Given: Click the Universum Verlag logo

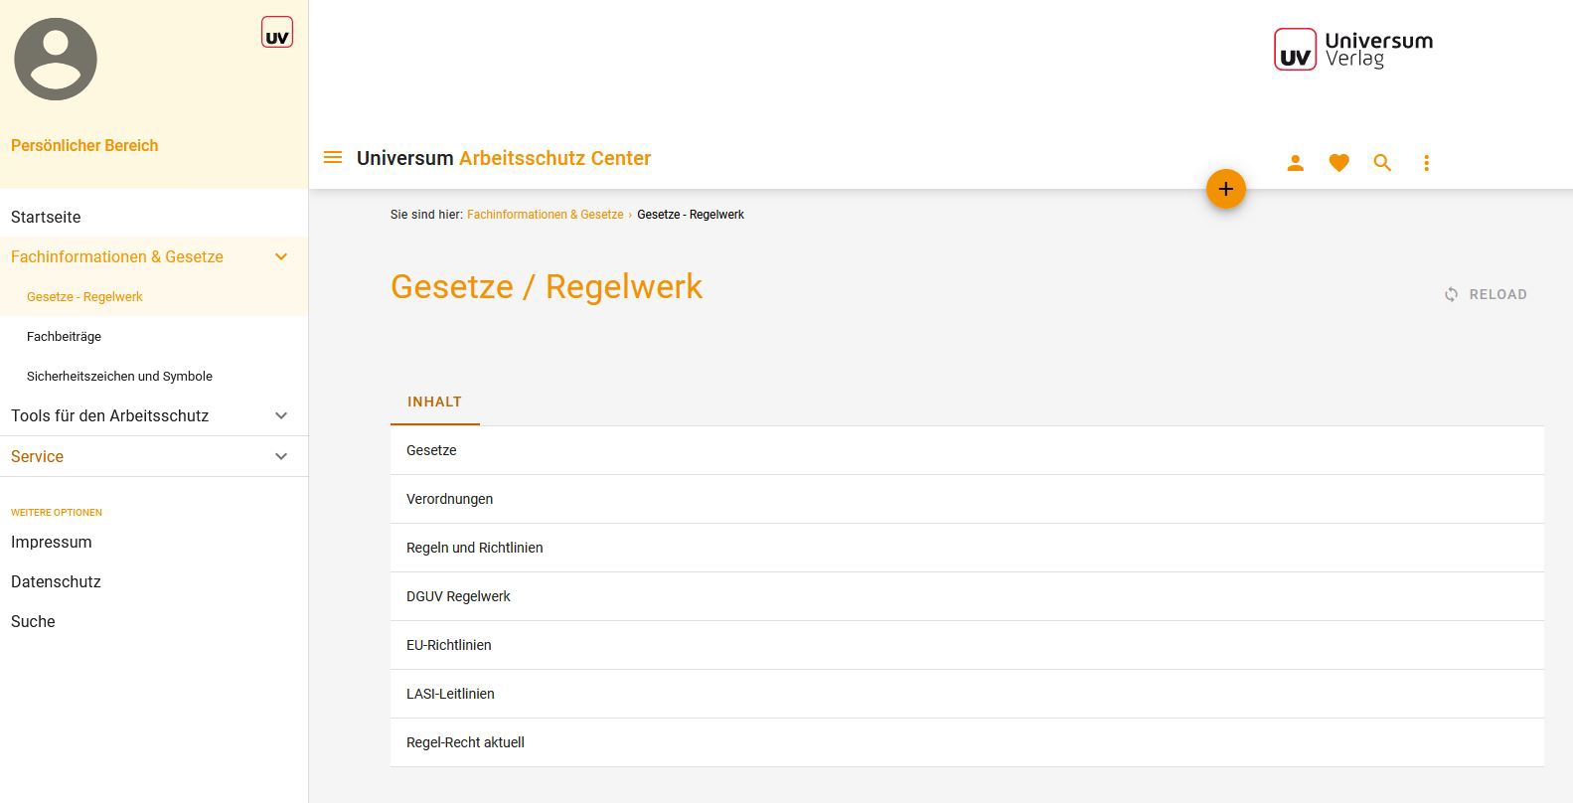Looking at the screenshot, I should click(x=1353, y=50).
